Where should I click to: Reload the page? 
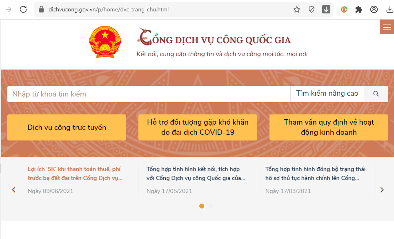(x=23, y=9)
